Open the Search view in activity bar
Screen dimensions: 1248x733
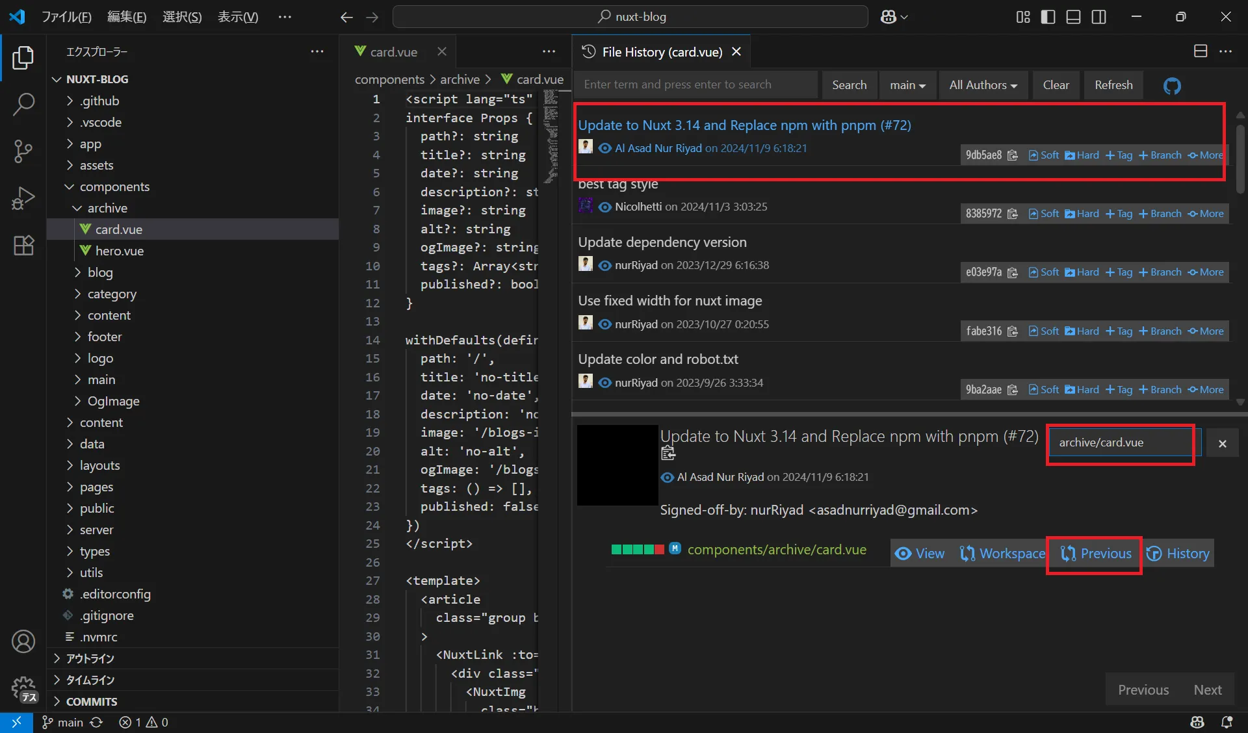tap(23, 105)
